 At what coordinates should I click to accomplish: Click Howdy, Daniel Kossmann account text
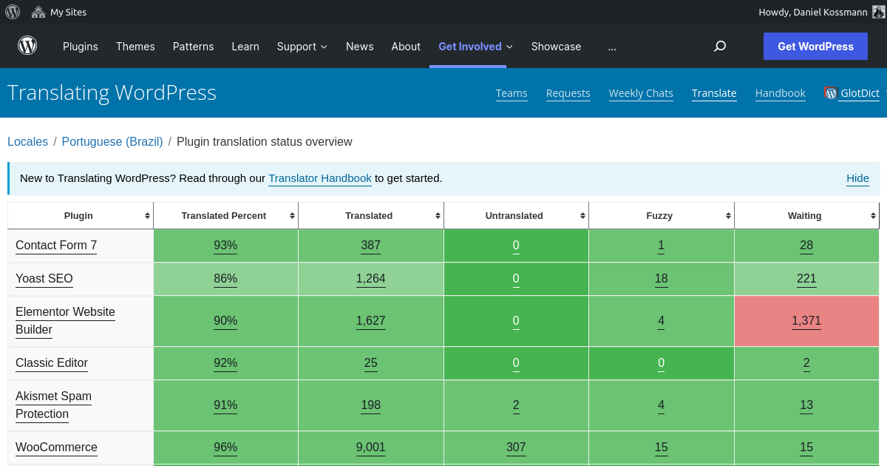tap(813, 12)
